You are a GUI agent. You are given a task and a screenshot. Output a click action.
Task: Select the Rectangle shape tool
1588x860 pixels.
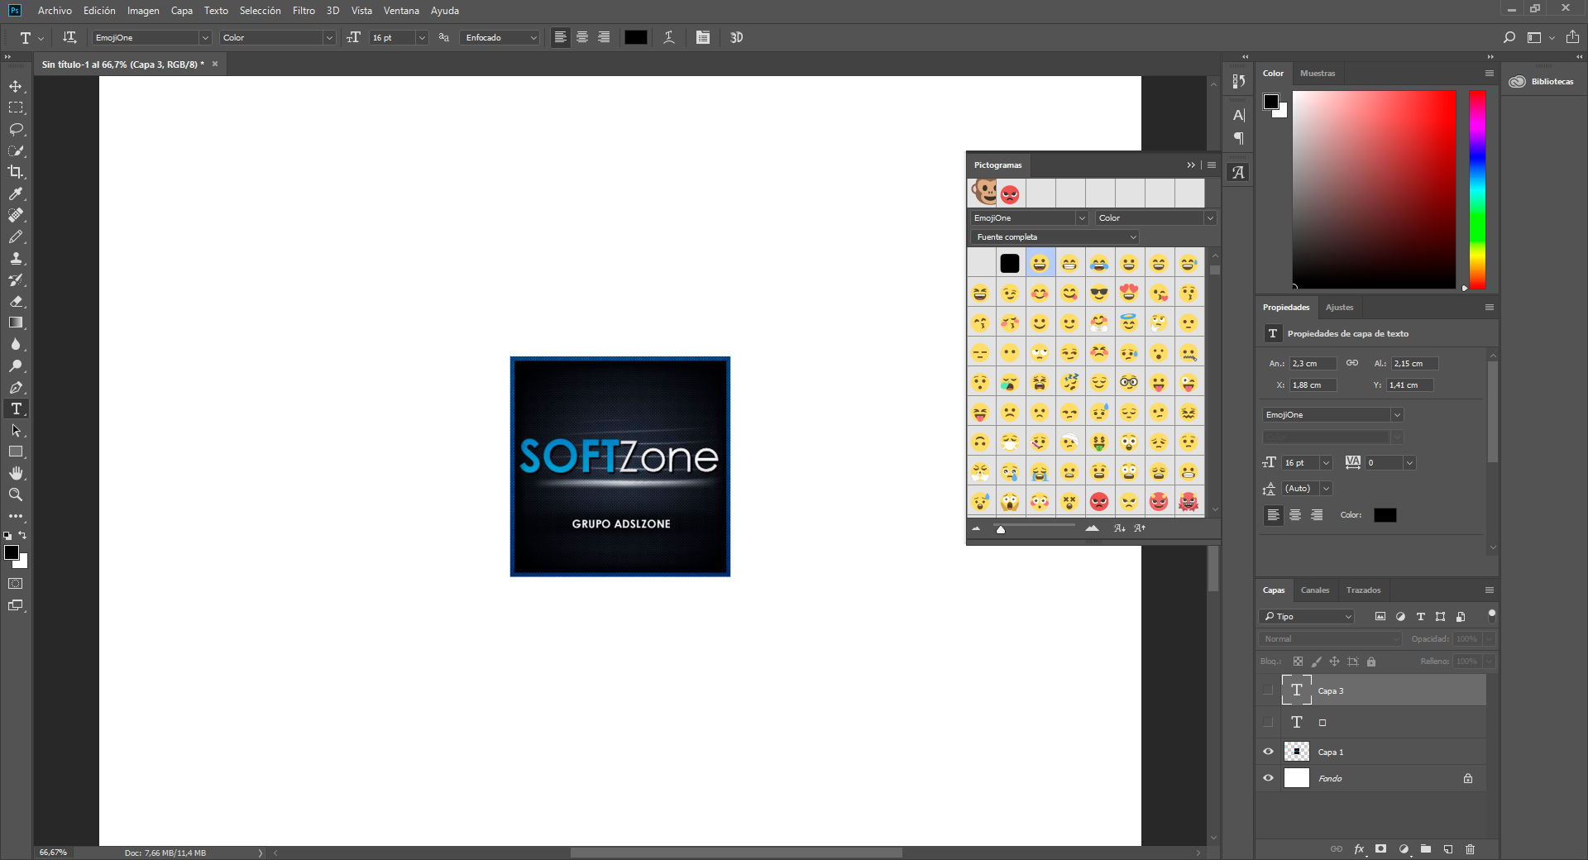[16, 451]
